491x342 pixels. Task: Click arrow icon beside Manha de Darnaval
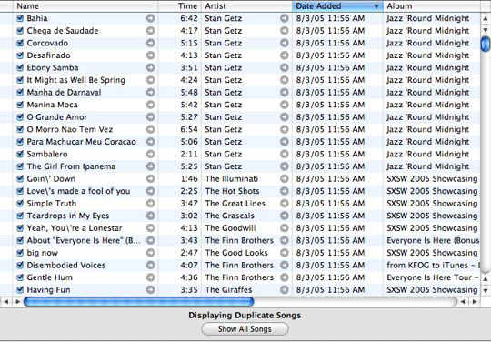coord(151,93)
